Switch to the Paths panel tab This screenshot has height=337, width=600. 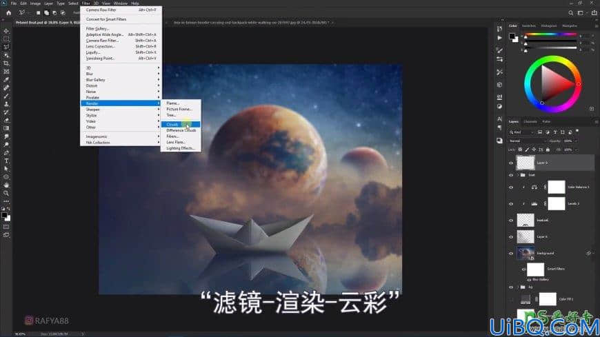[x=546, y=122]
